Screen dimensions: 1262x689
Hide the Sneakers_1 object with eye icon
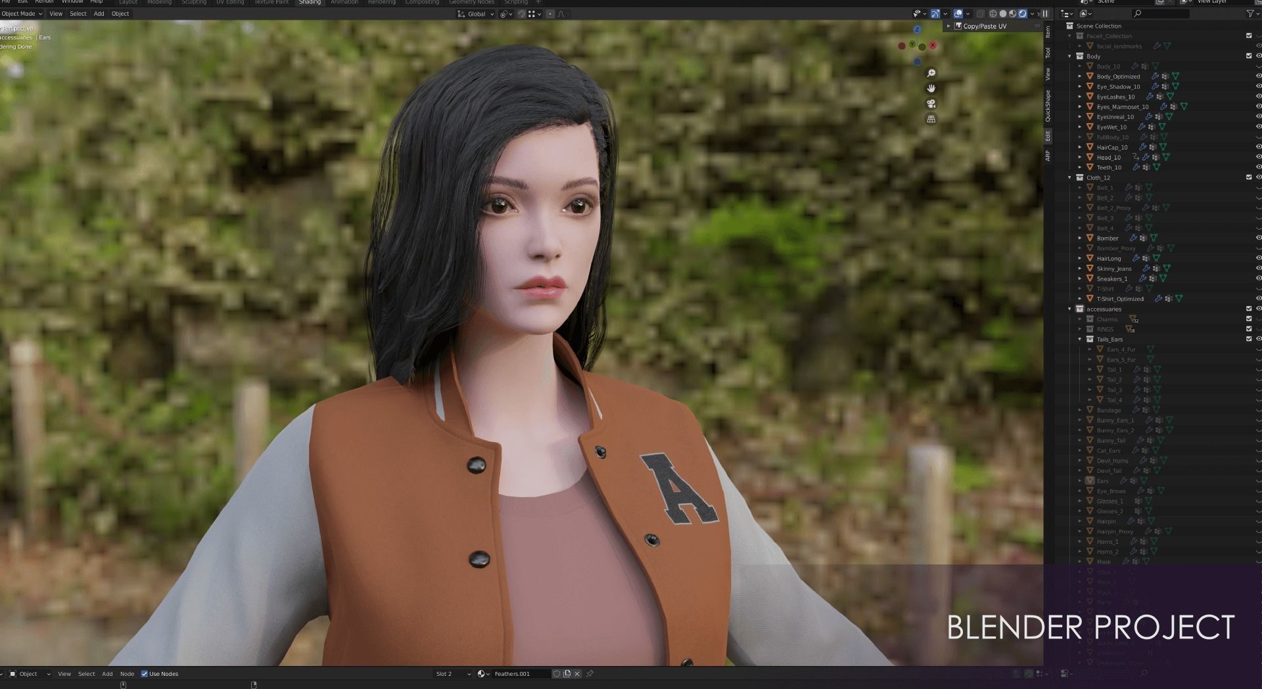1259,278
